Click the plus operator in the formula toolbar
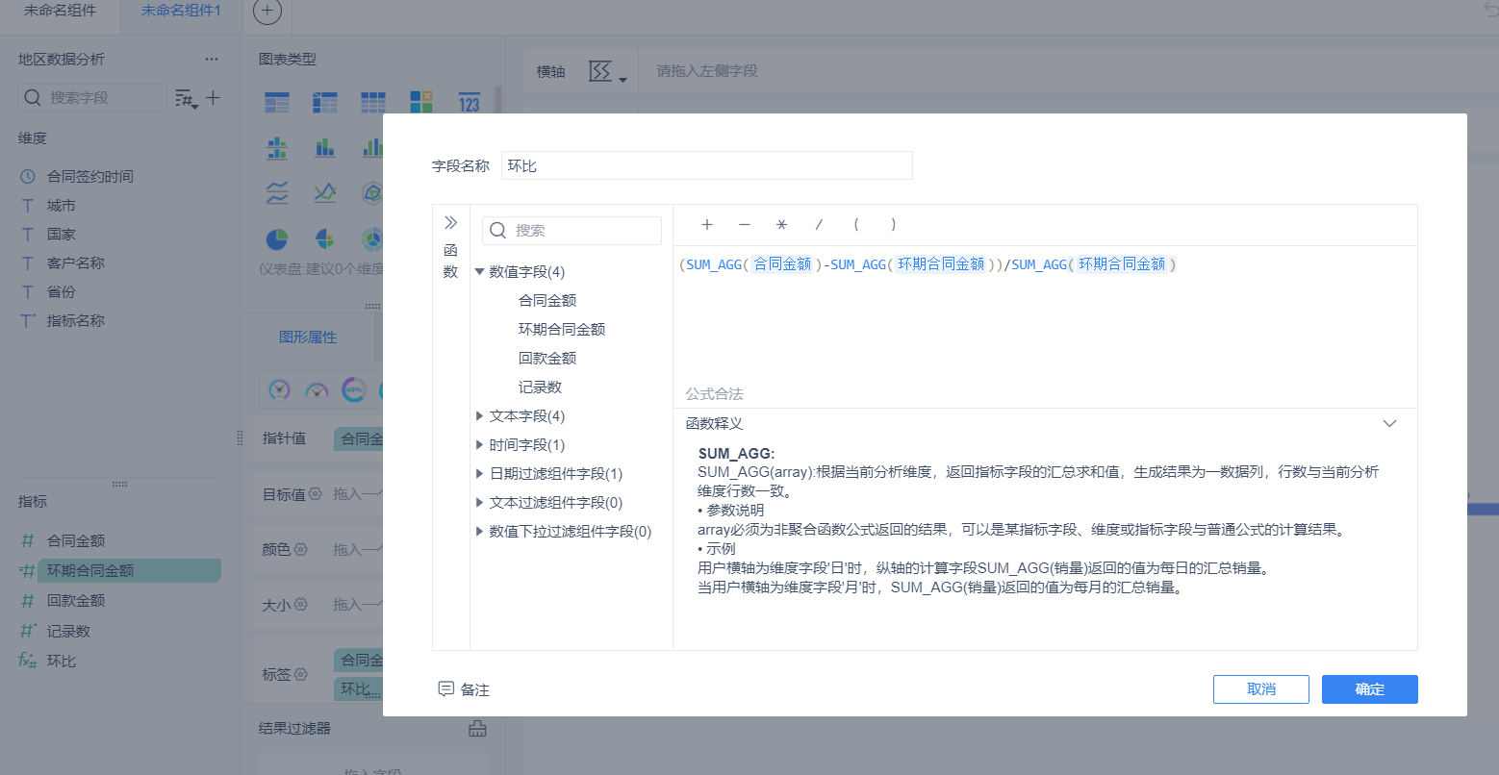1499x775 pixels. click(707, 225)
